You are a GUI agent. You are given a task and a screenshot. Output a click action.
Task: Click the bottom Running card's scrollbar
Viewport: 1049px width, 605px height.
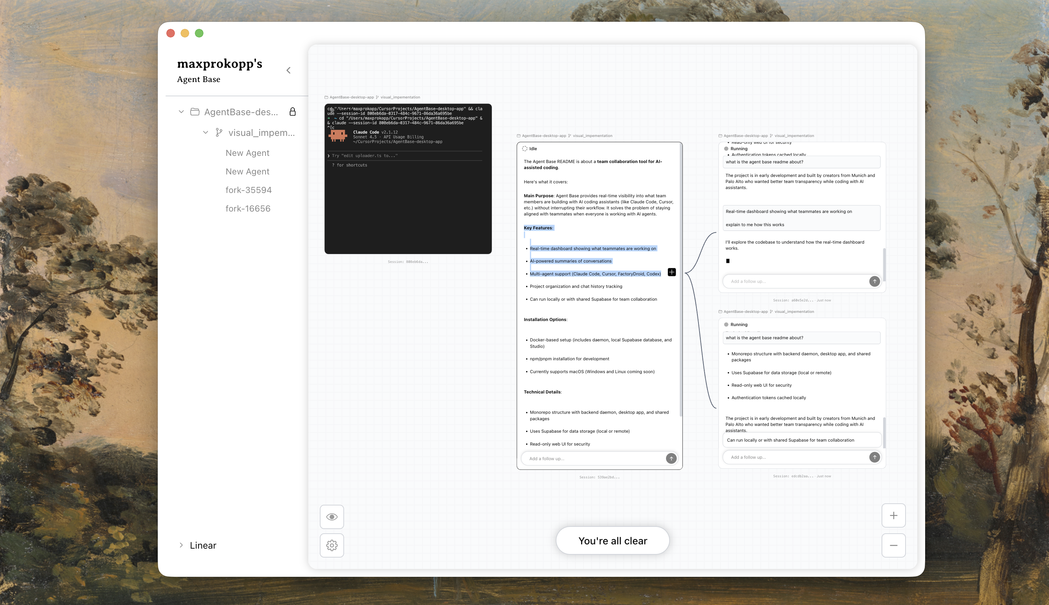click(x=884, y=433)
